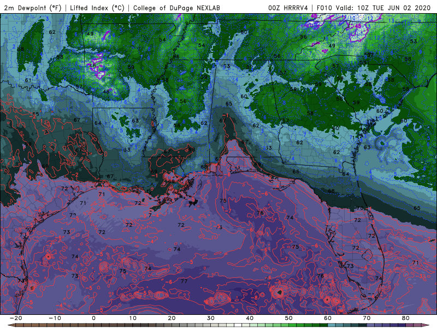
Task: Click the 80 label on the color scale
Action: 406,318
